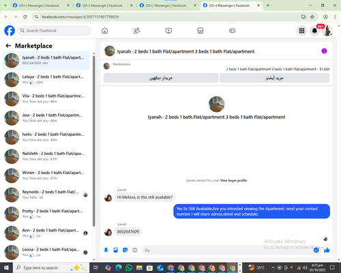
Task: Click the chat header name Iyanah
Action: coord(186,51)
